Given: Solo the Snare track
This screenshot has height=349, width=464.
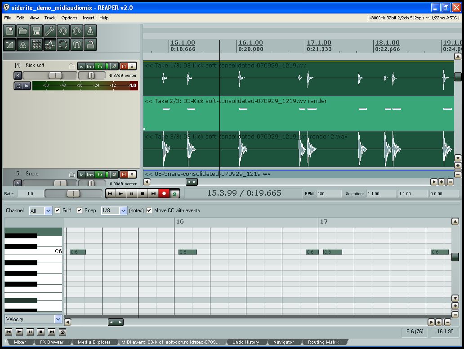Looking at the screenshot, I should pos(132,174).
